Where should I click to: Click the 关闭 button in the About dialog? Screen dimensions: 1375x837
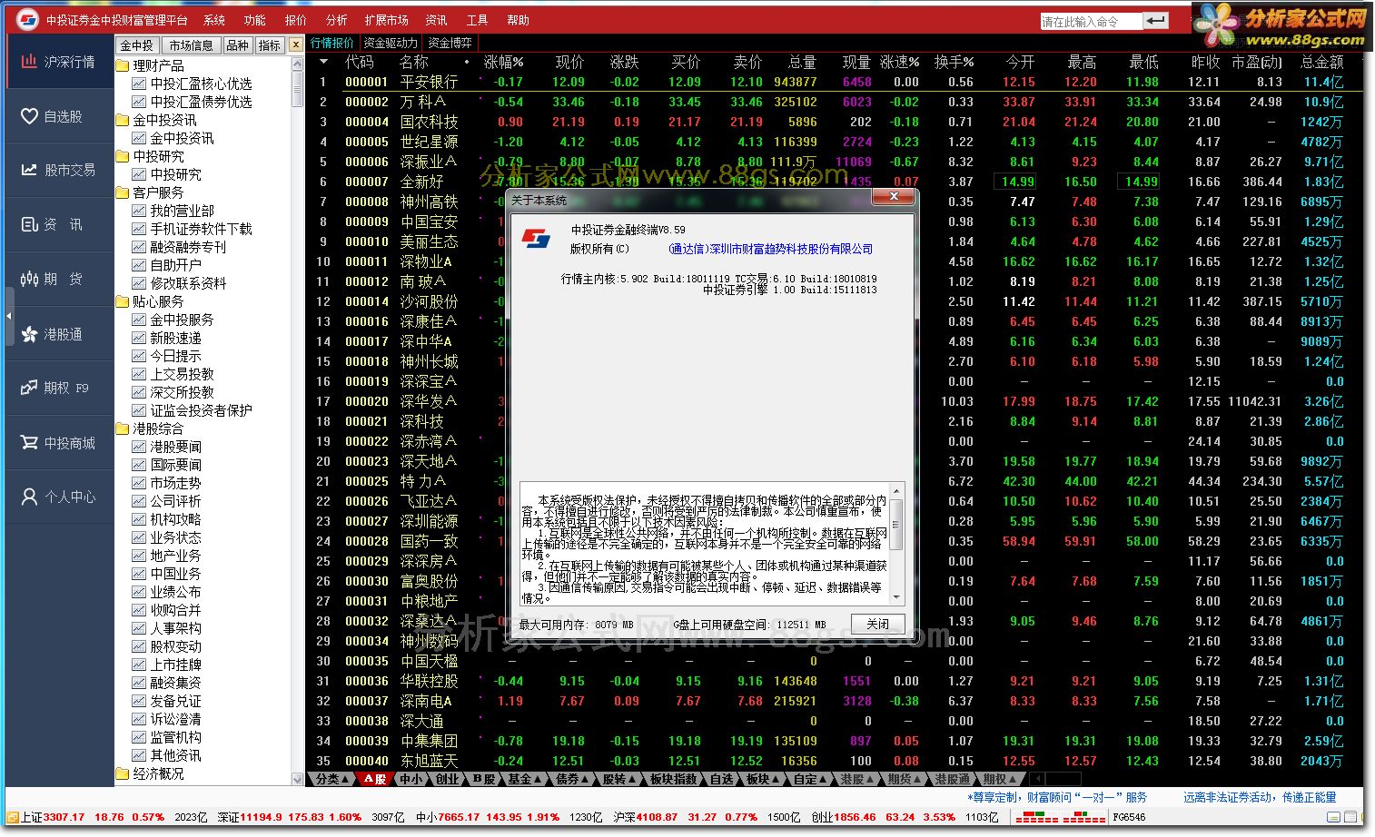click(878, 624)
